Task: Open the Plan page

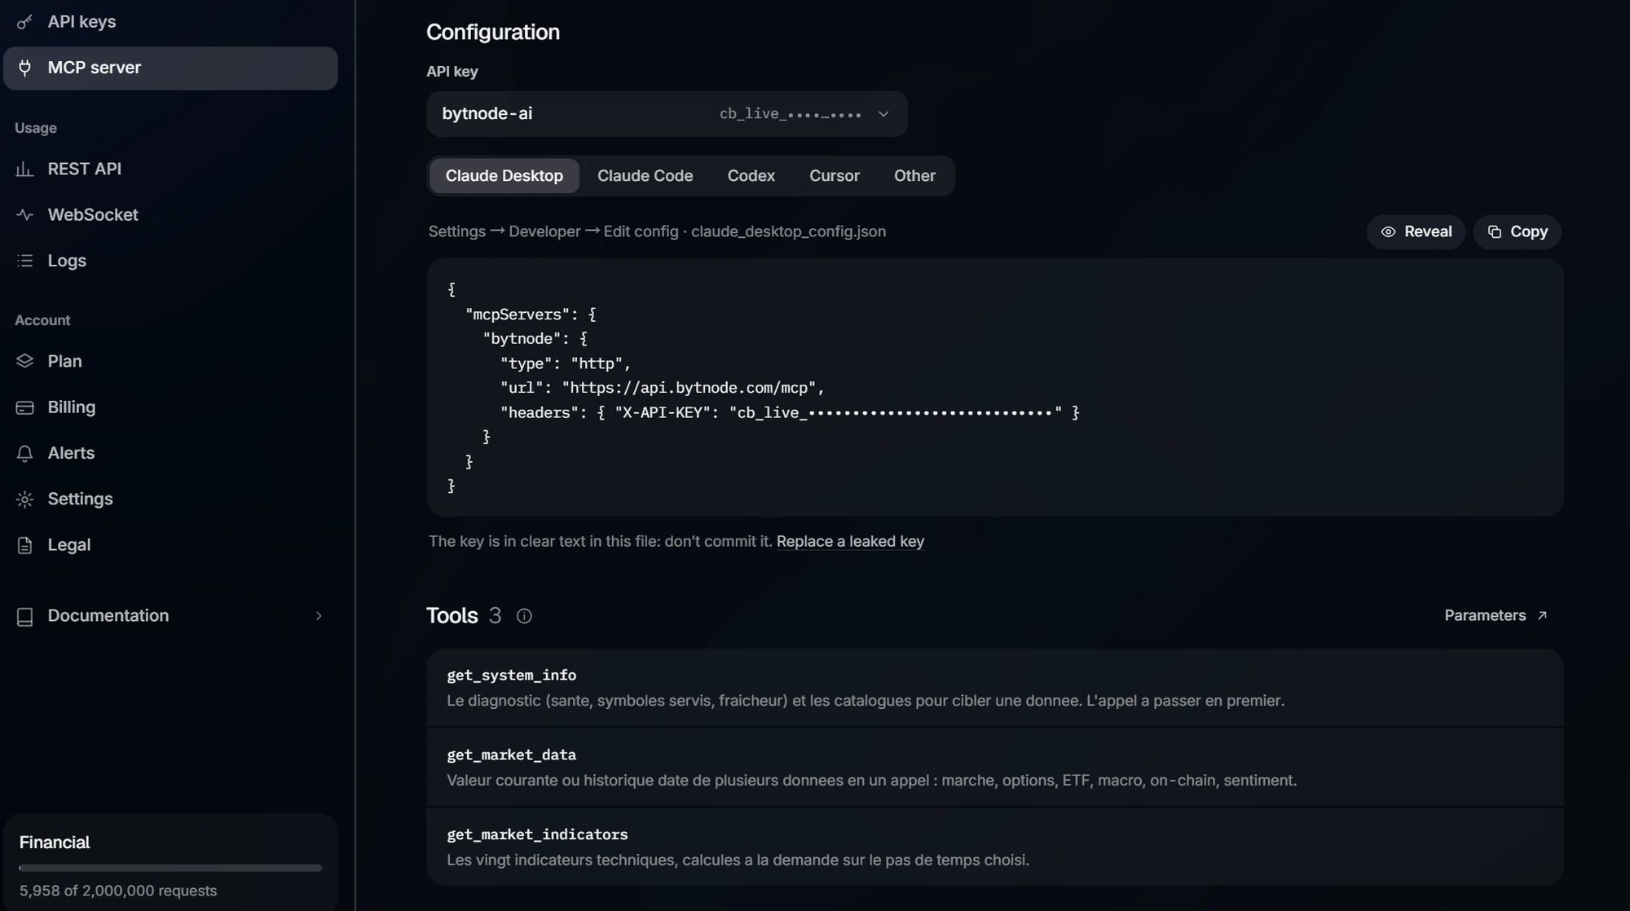Action: point(170,361)
